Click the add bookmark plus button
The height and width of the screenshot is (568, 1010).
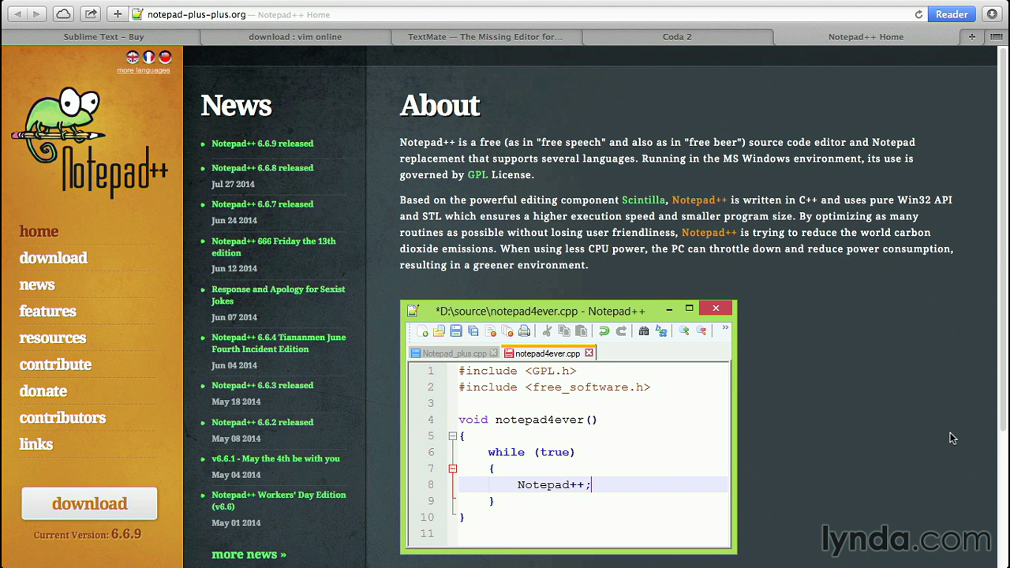coord(117,14)
